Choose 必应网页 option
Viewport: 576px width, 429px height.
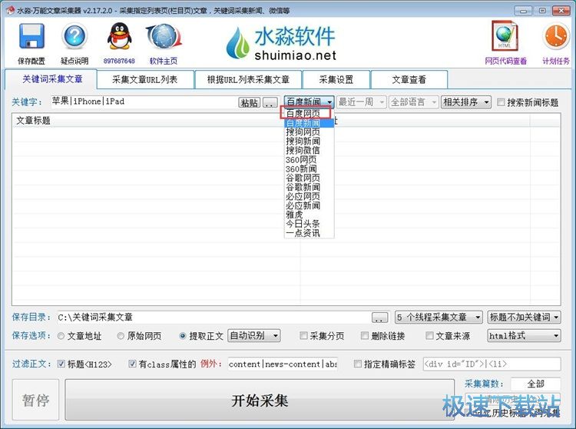tap(310, 197)
